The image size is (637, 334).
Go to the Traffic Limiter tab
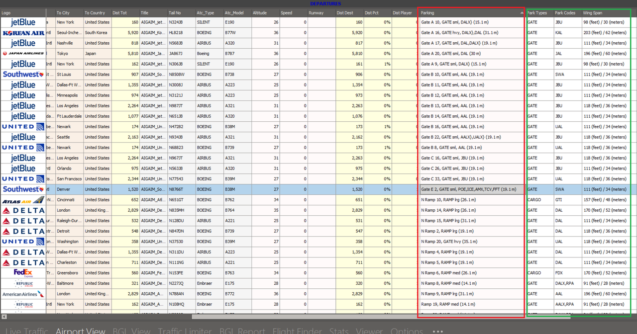185,331
